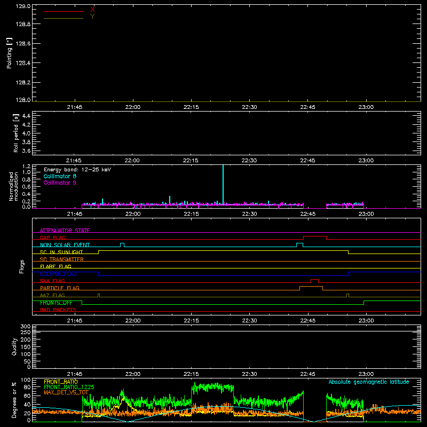
Task: Click the orange MAX_DET_VS_TOT legend entry
Action: tap(66, 392)
